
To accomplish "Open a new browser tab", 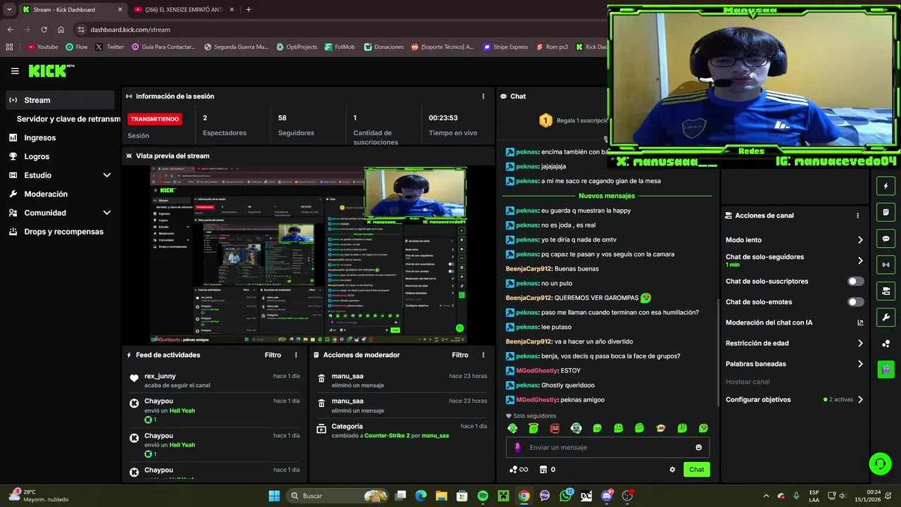I will tap(248, 10).
